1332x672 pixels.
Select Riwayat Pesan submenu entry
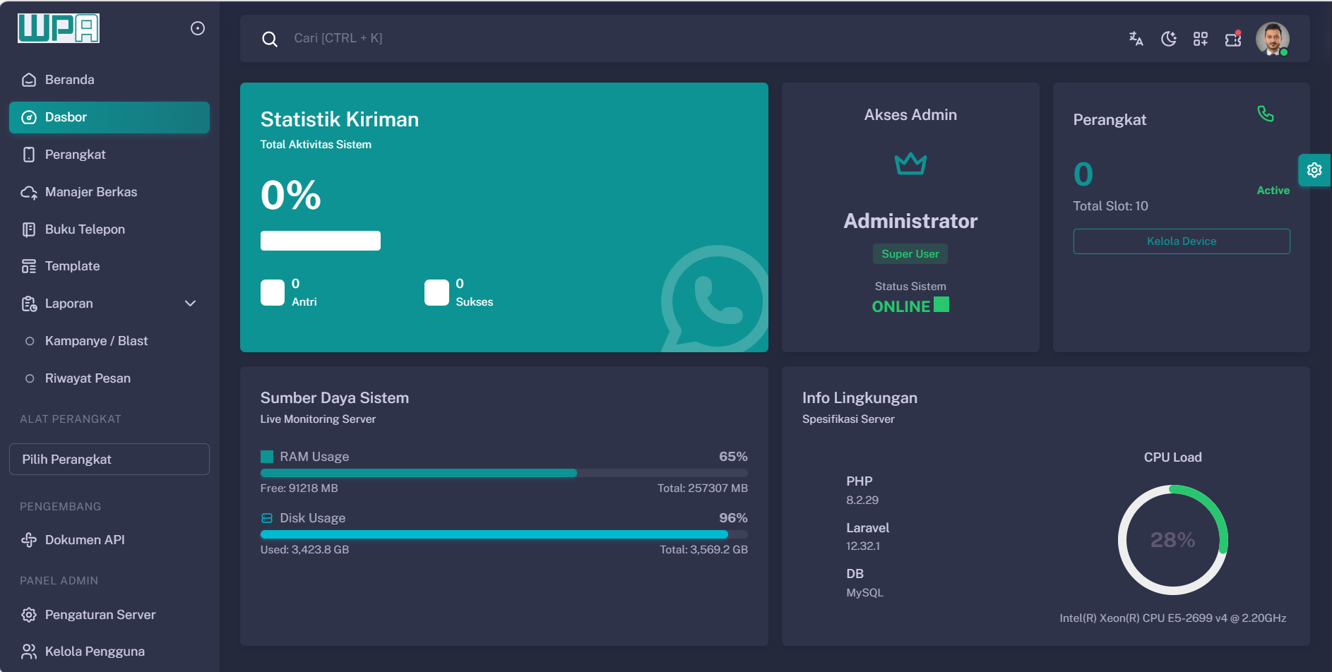[88, 378]
